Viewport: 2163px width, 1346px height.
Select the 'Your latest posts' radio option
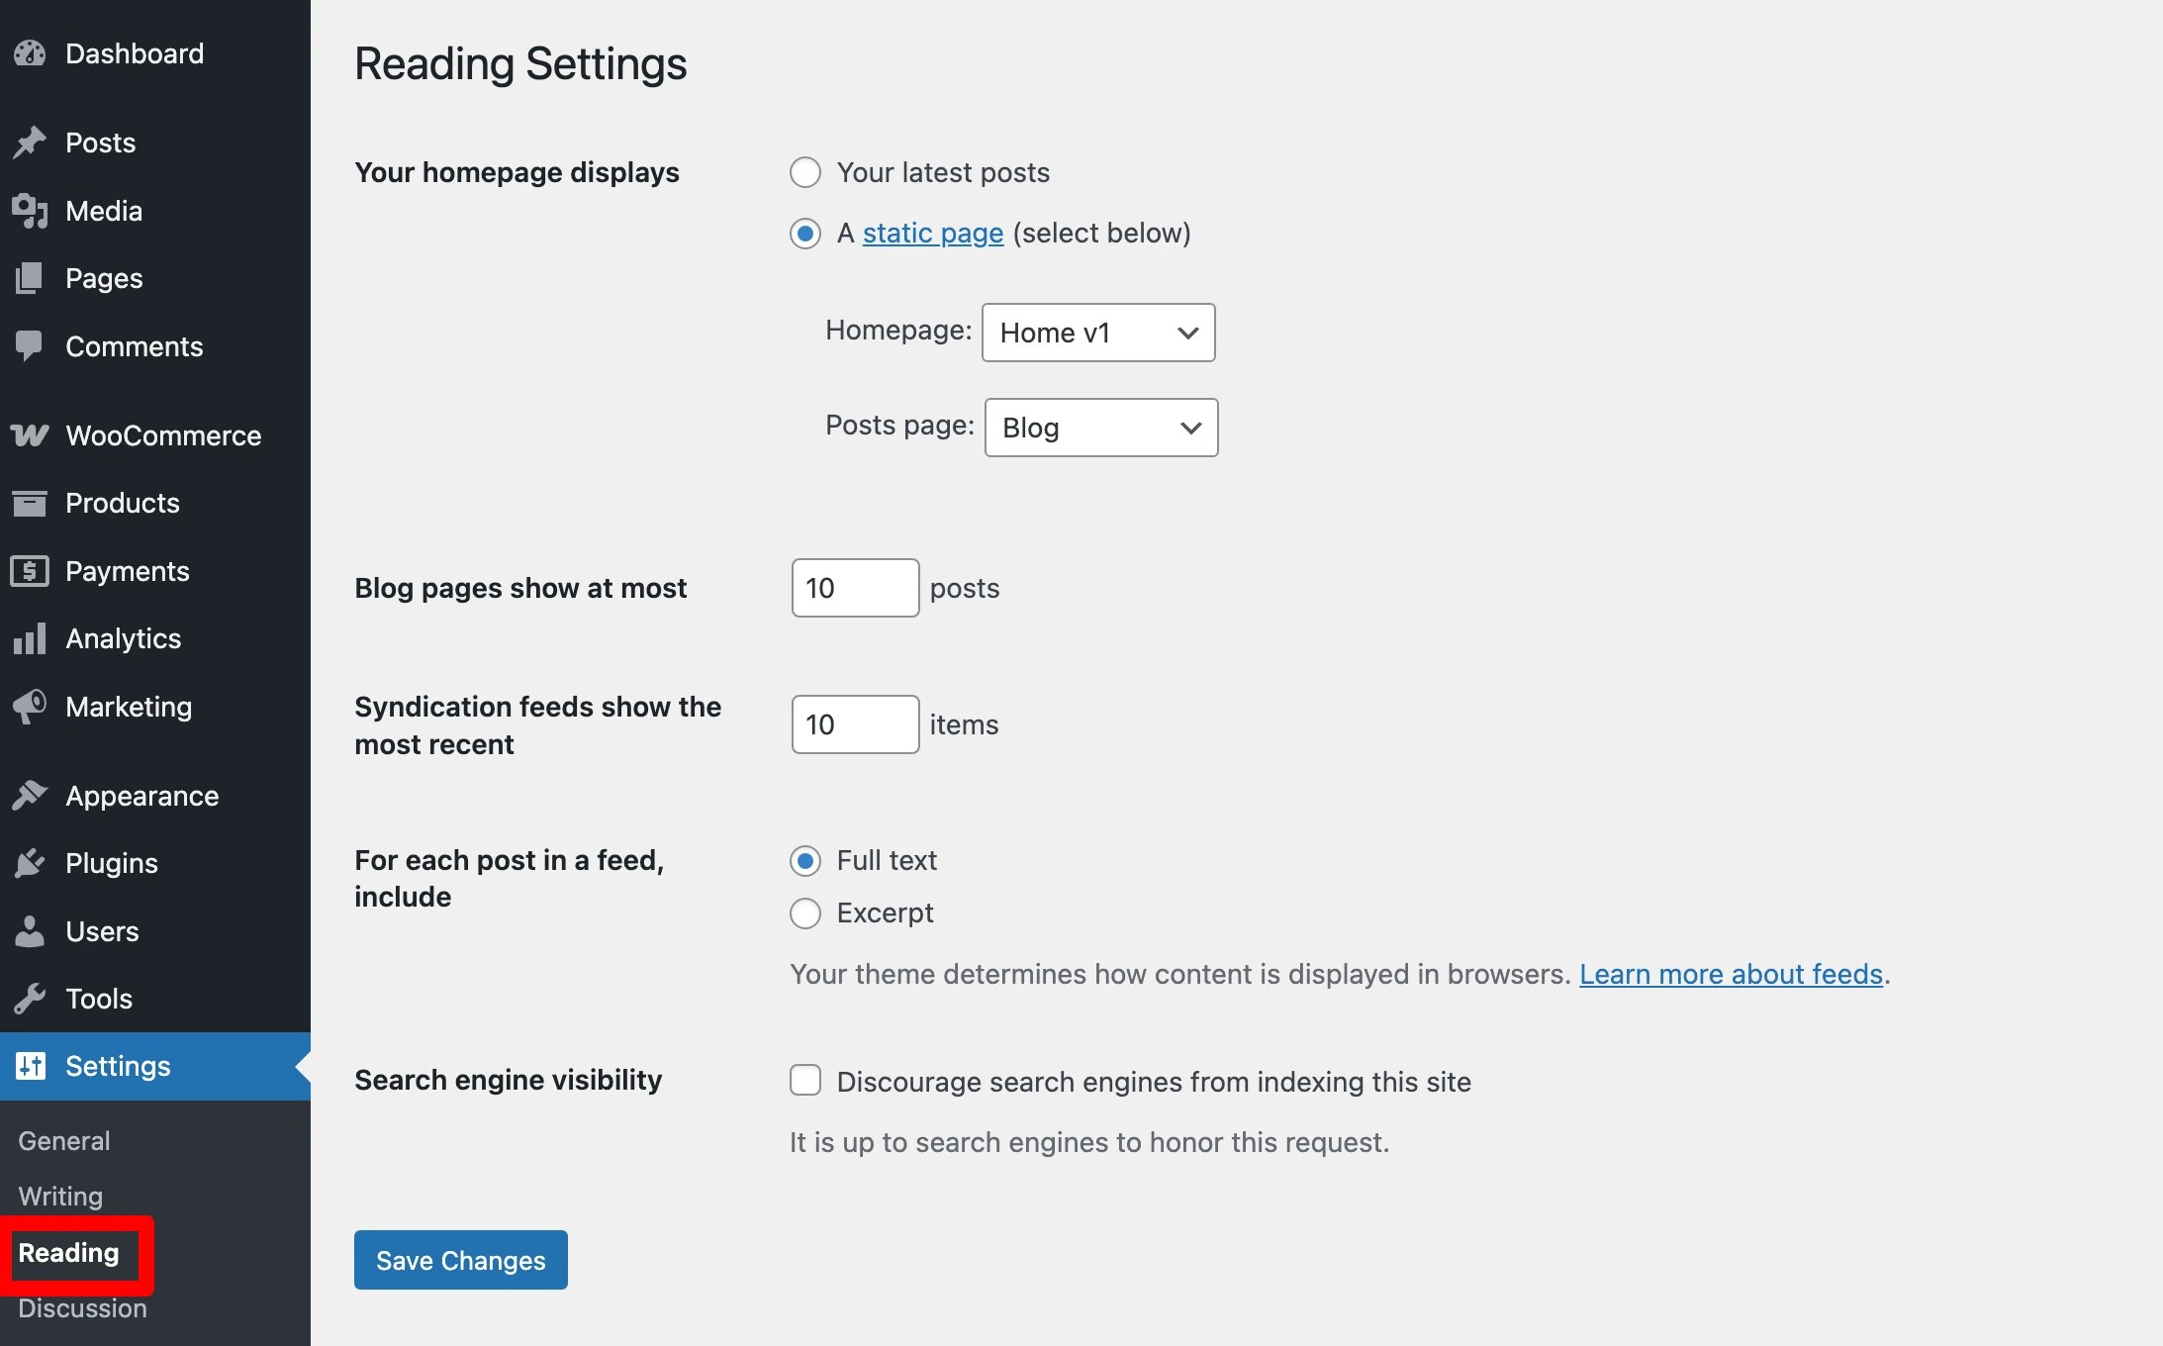tap(805, 172)
